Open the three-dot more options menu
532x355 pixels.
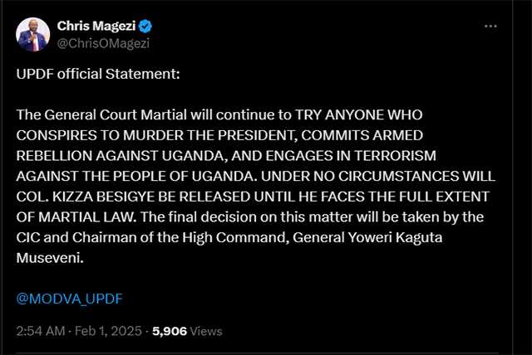pos(490,27)
